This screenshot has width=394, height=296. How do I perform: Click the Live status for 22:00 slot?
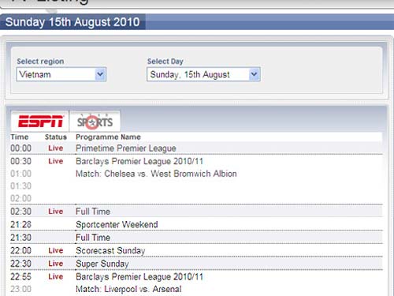[56, 250]
